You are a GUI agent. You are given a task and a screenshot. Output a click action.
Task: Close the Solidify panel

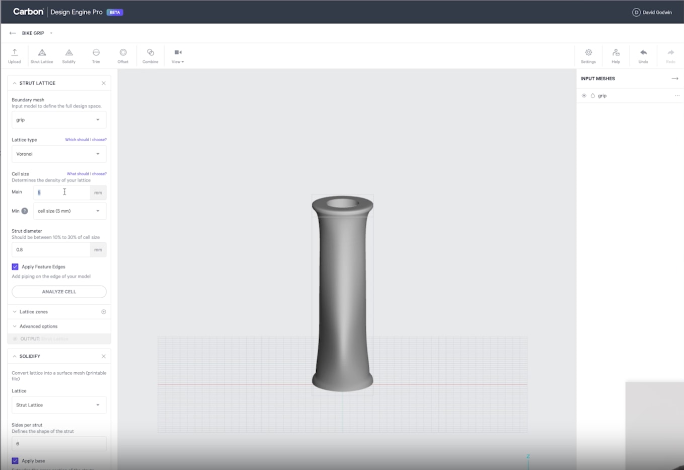(104, 356)
